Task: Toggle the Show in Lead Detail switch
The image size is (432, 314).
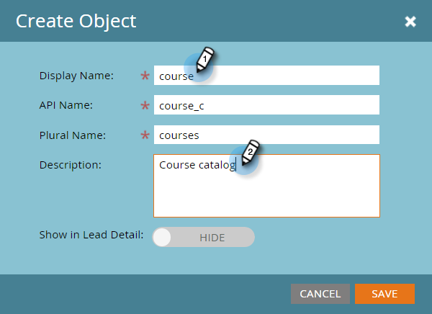Action: tap(204, 237)
